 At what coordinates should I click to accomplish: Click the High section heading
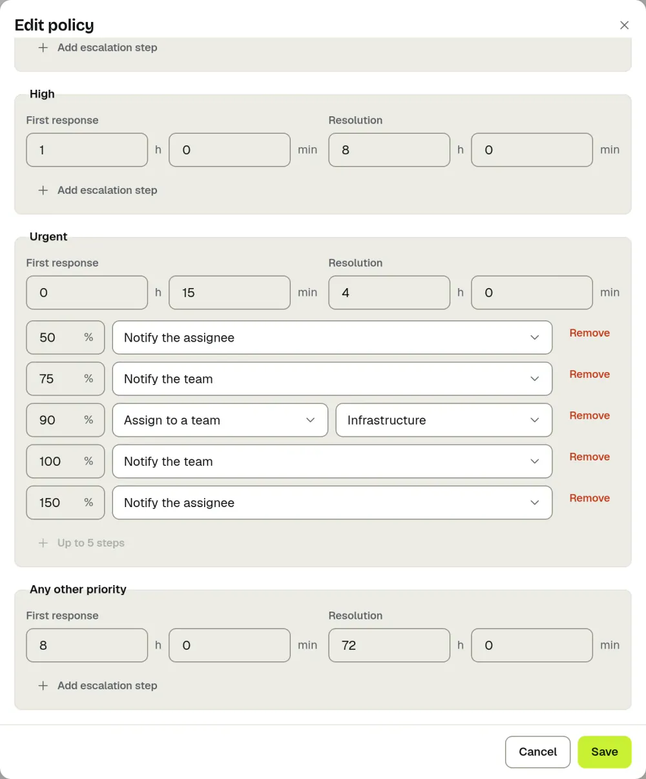click(42, 94)
